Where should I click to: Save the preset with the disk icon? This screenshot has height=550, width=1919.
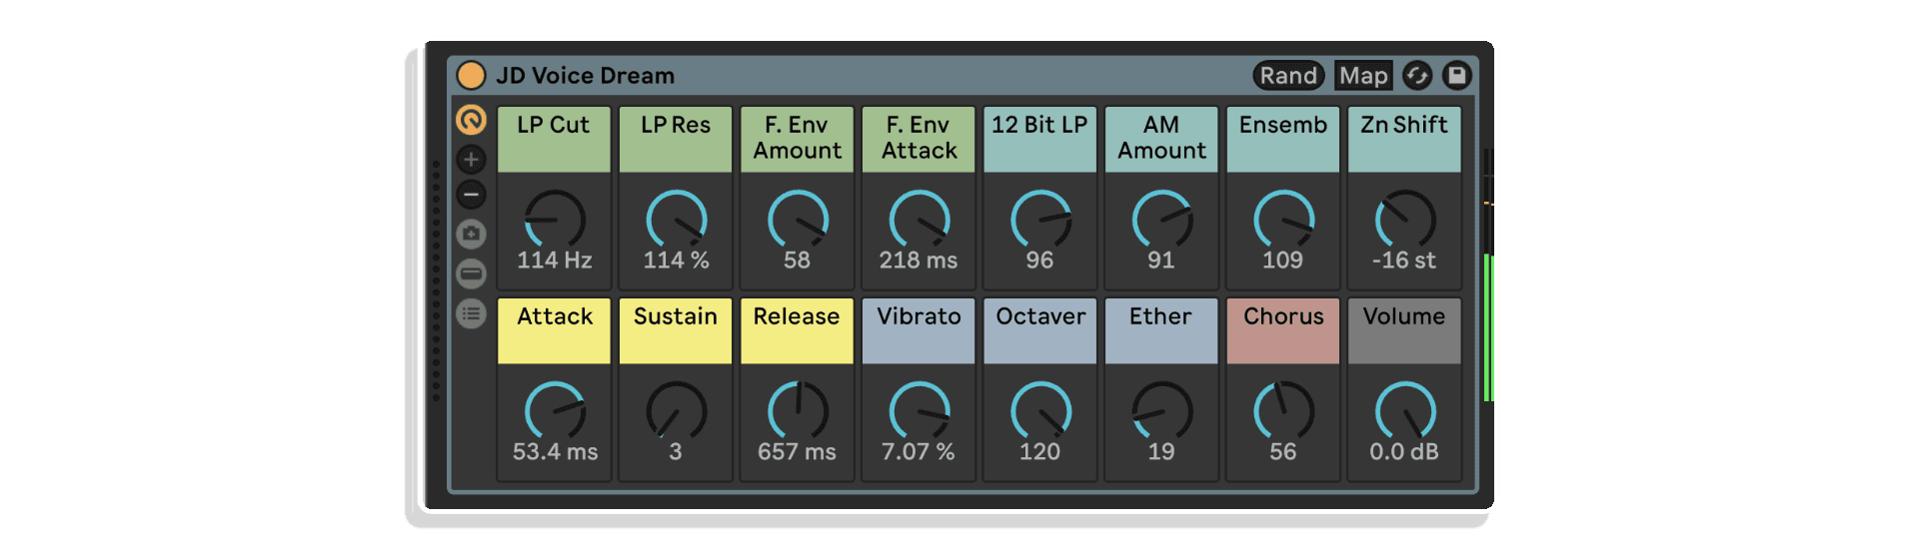pos(1457,76)
